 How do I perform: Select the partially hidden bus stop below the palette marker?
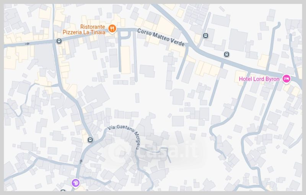63,190
